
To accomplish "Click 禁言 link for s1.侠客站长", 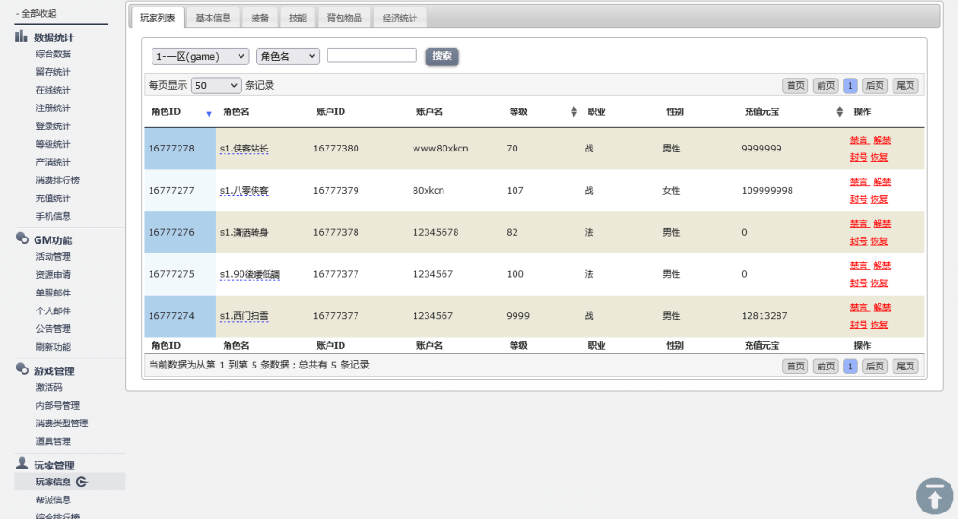I will pyautogui.click(x=859, y=140).
